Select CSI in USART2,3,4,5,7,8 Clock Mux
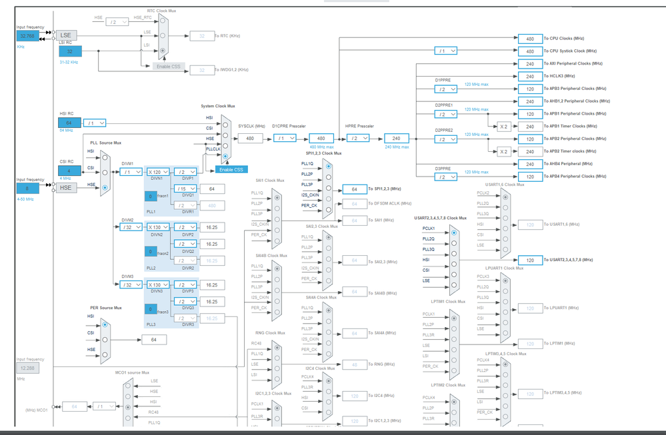Screen dimensions: 666x435 (x=454, y=274)
